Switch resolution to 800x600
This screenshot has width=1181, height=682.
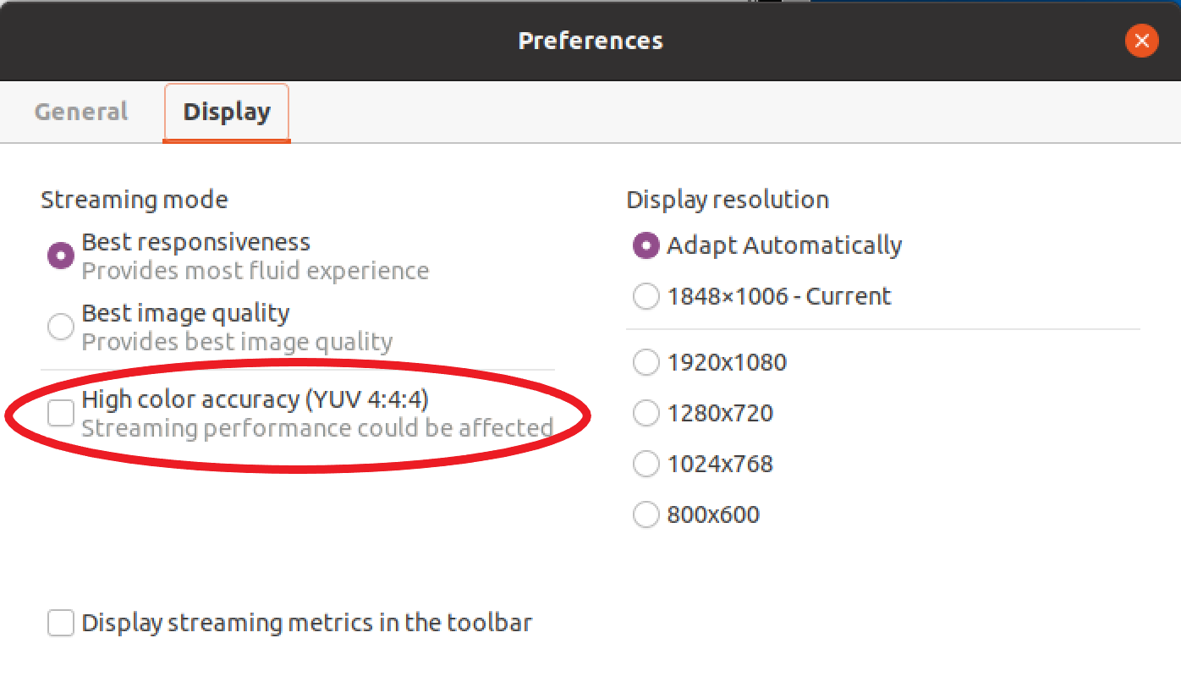point(646,515)
